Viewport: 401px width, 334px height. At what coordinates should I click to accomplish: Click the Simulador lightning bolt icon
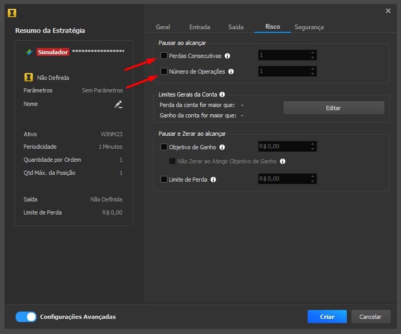tap(29, 52)
